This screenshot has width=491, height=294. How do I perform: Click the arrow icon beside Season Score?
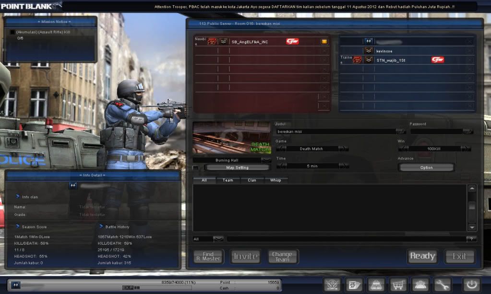point(18,226)
